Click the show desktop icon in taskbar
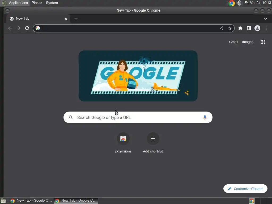Screen dimensions: 272x204 point(3,201)
